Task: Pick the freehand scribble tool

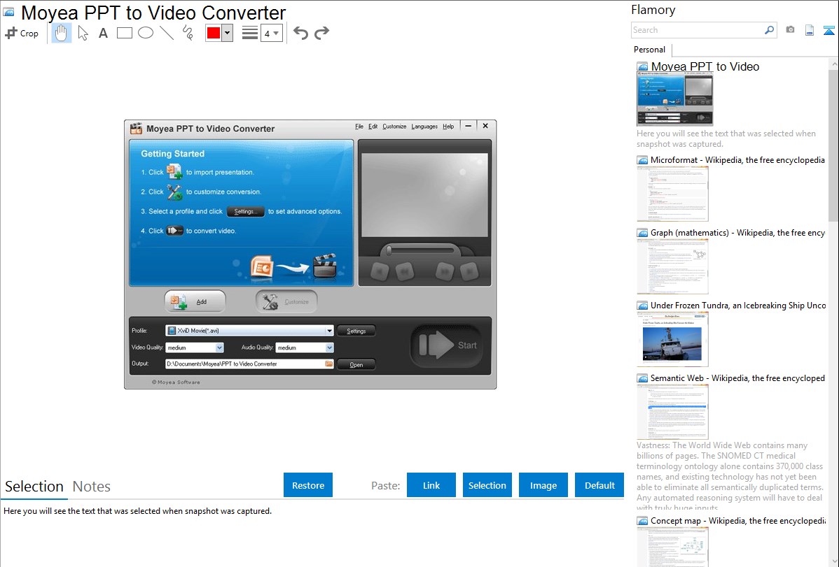Action: point(188,33)
